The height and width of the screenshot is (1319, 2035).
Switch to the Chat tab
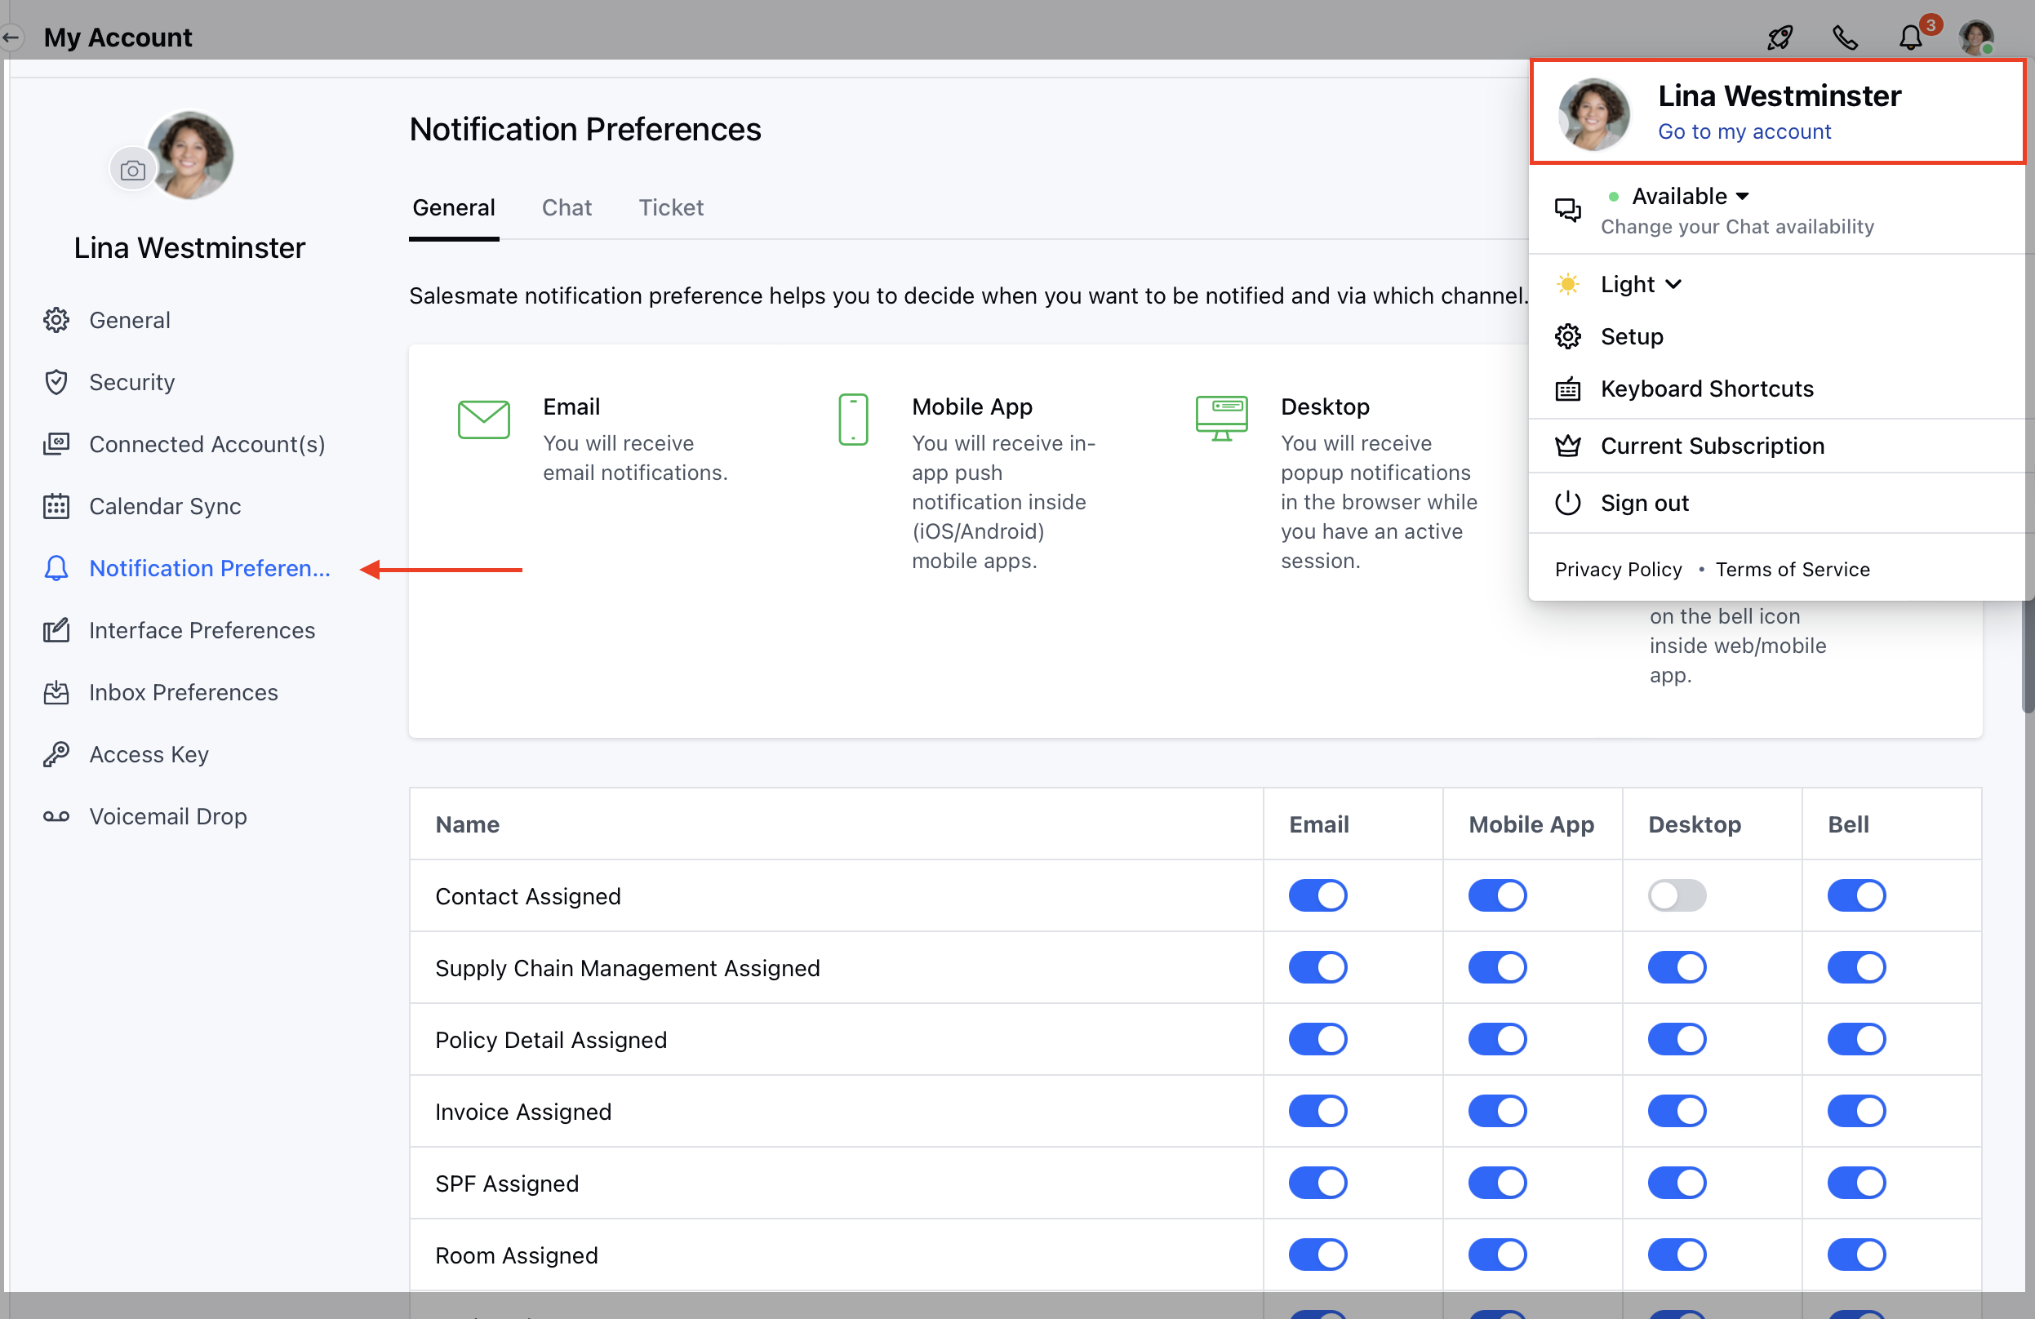[x=566, y=207]
